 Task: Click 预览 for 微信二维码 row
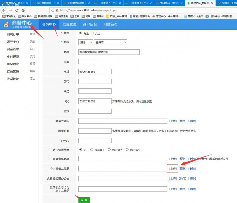point(183,121)
